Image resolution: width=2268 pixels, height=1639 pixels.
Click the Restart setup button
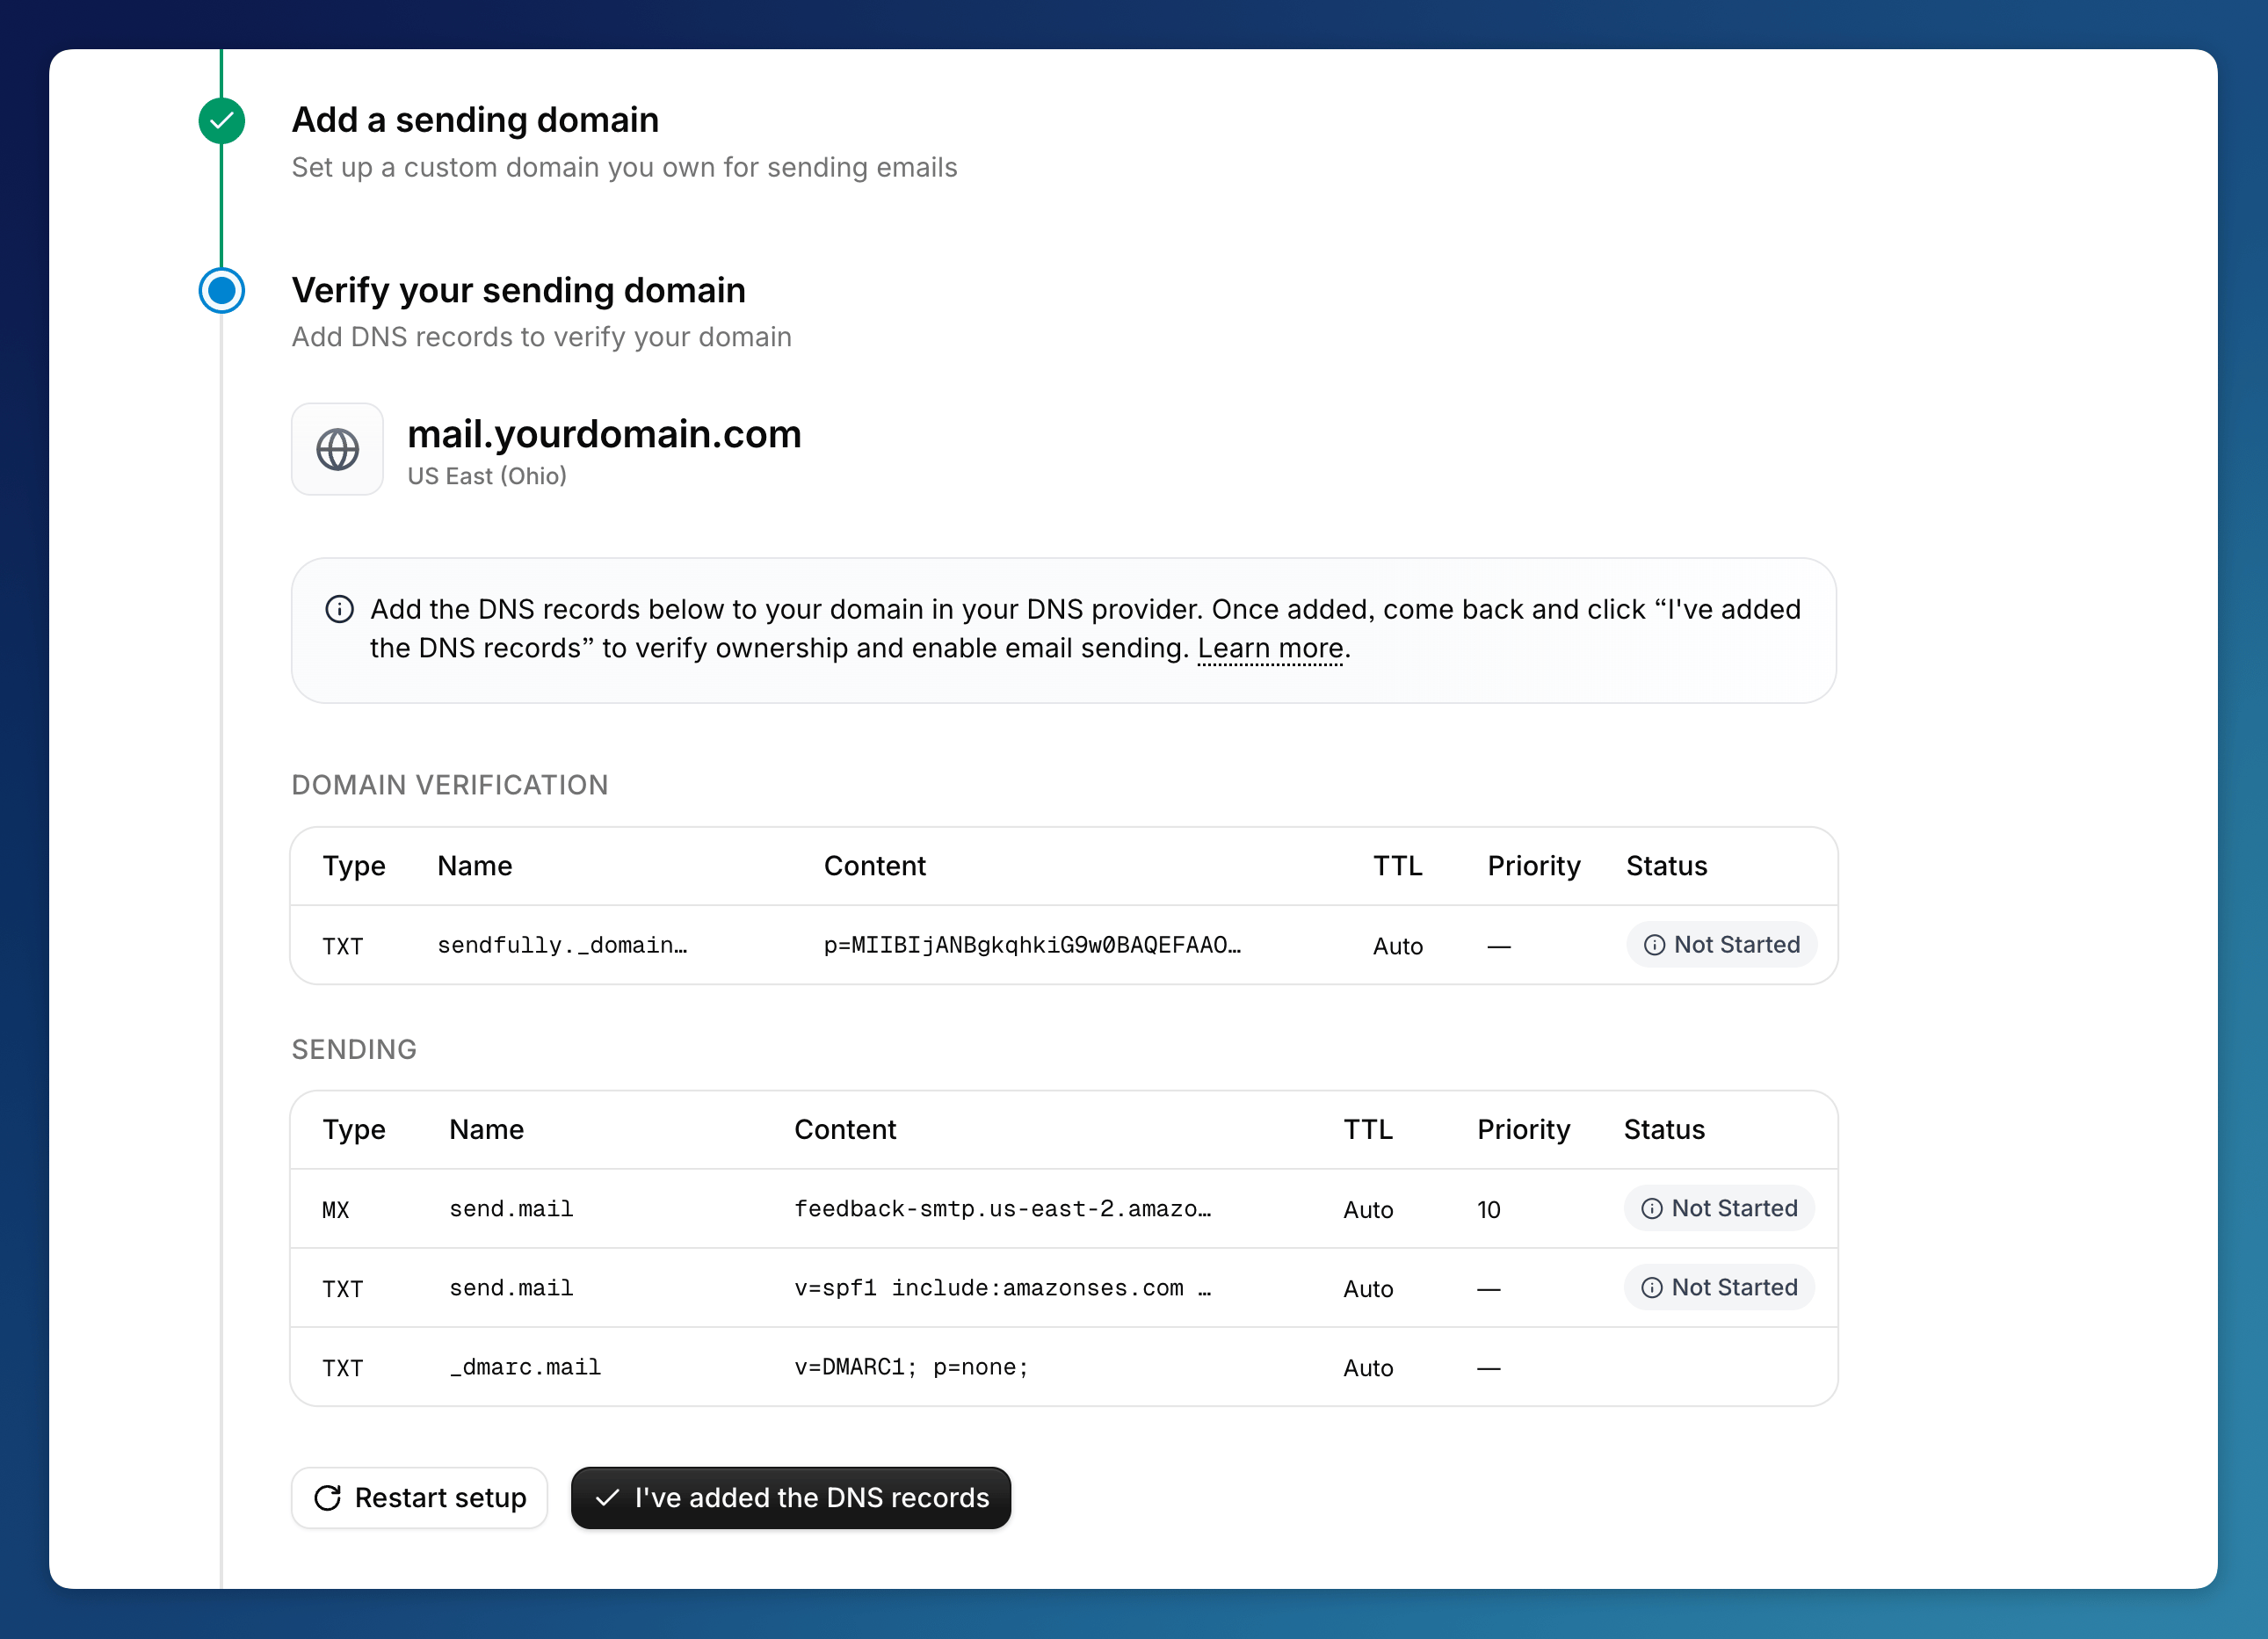point(419,1497)
